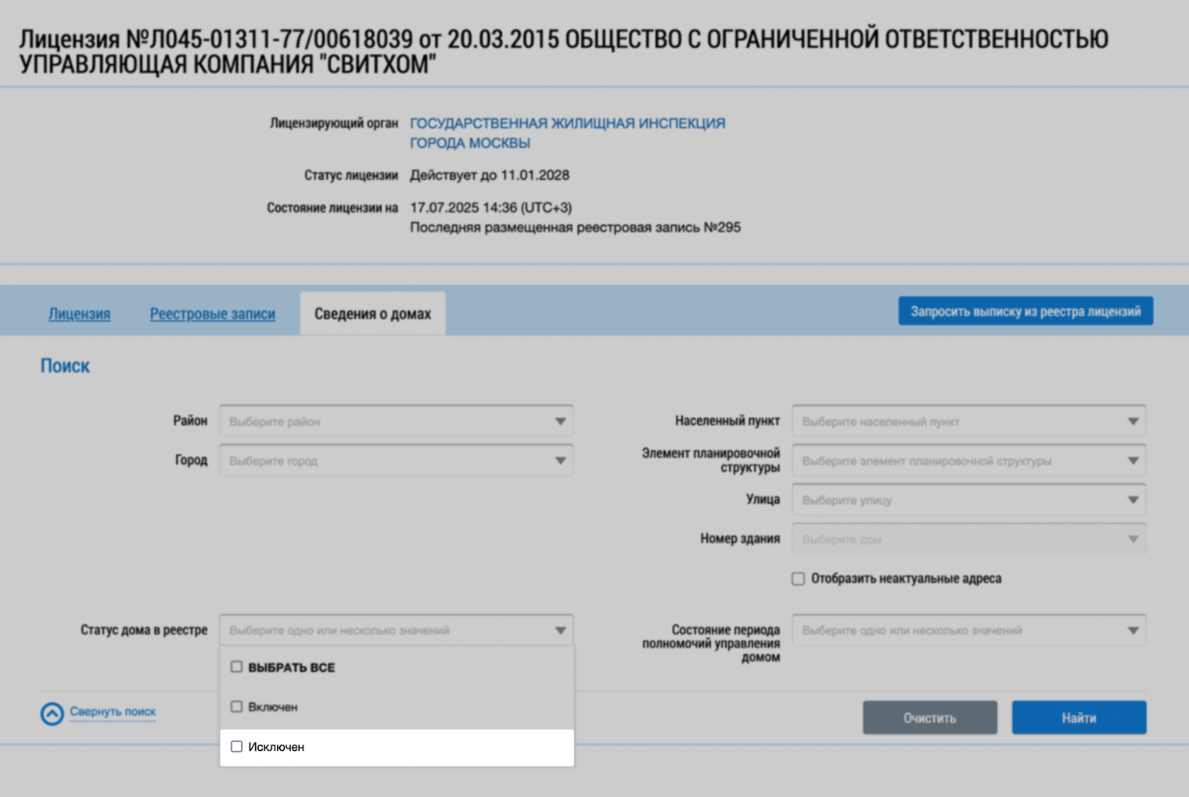
Task: Click the collapse search circle arrow icon
Action: (52, 713)
